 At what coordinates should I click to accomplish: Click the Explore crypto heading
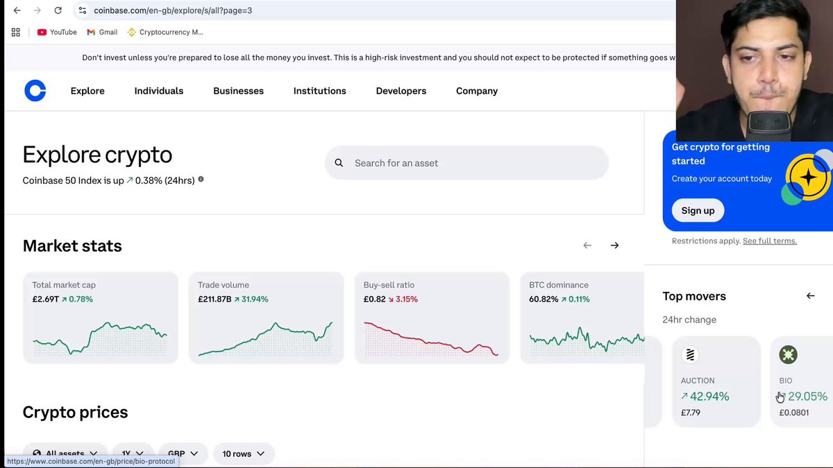97,154
